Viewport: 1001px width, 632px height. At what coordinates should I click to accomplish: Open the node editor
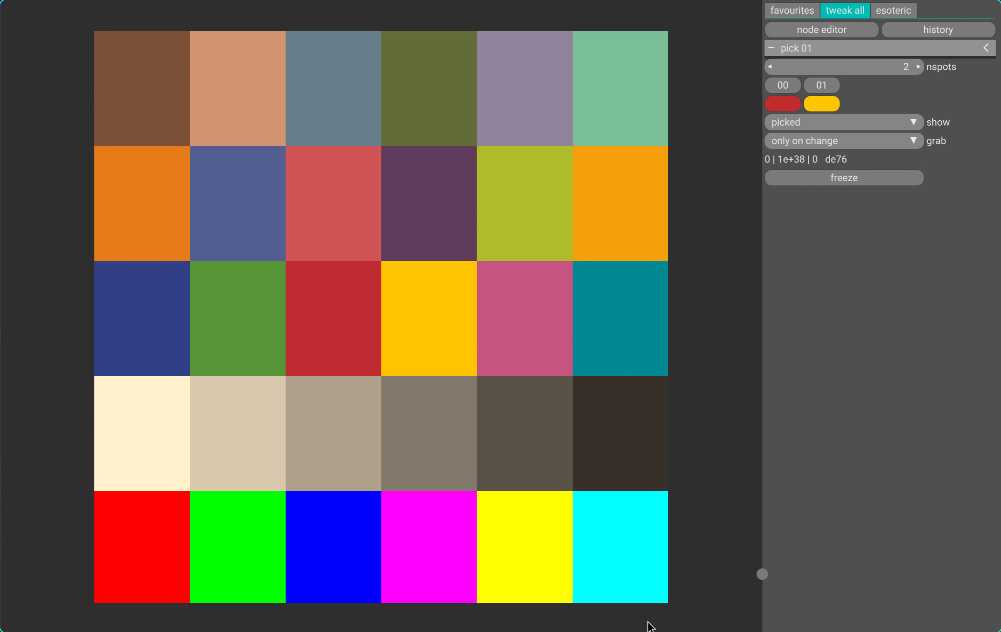point(821,30)
